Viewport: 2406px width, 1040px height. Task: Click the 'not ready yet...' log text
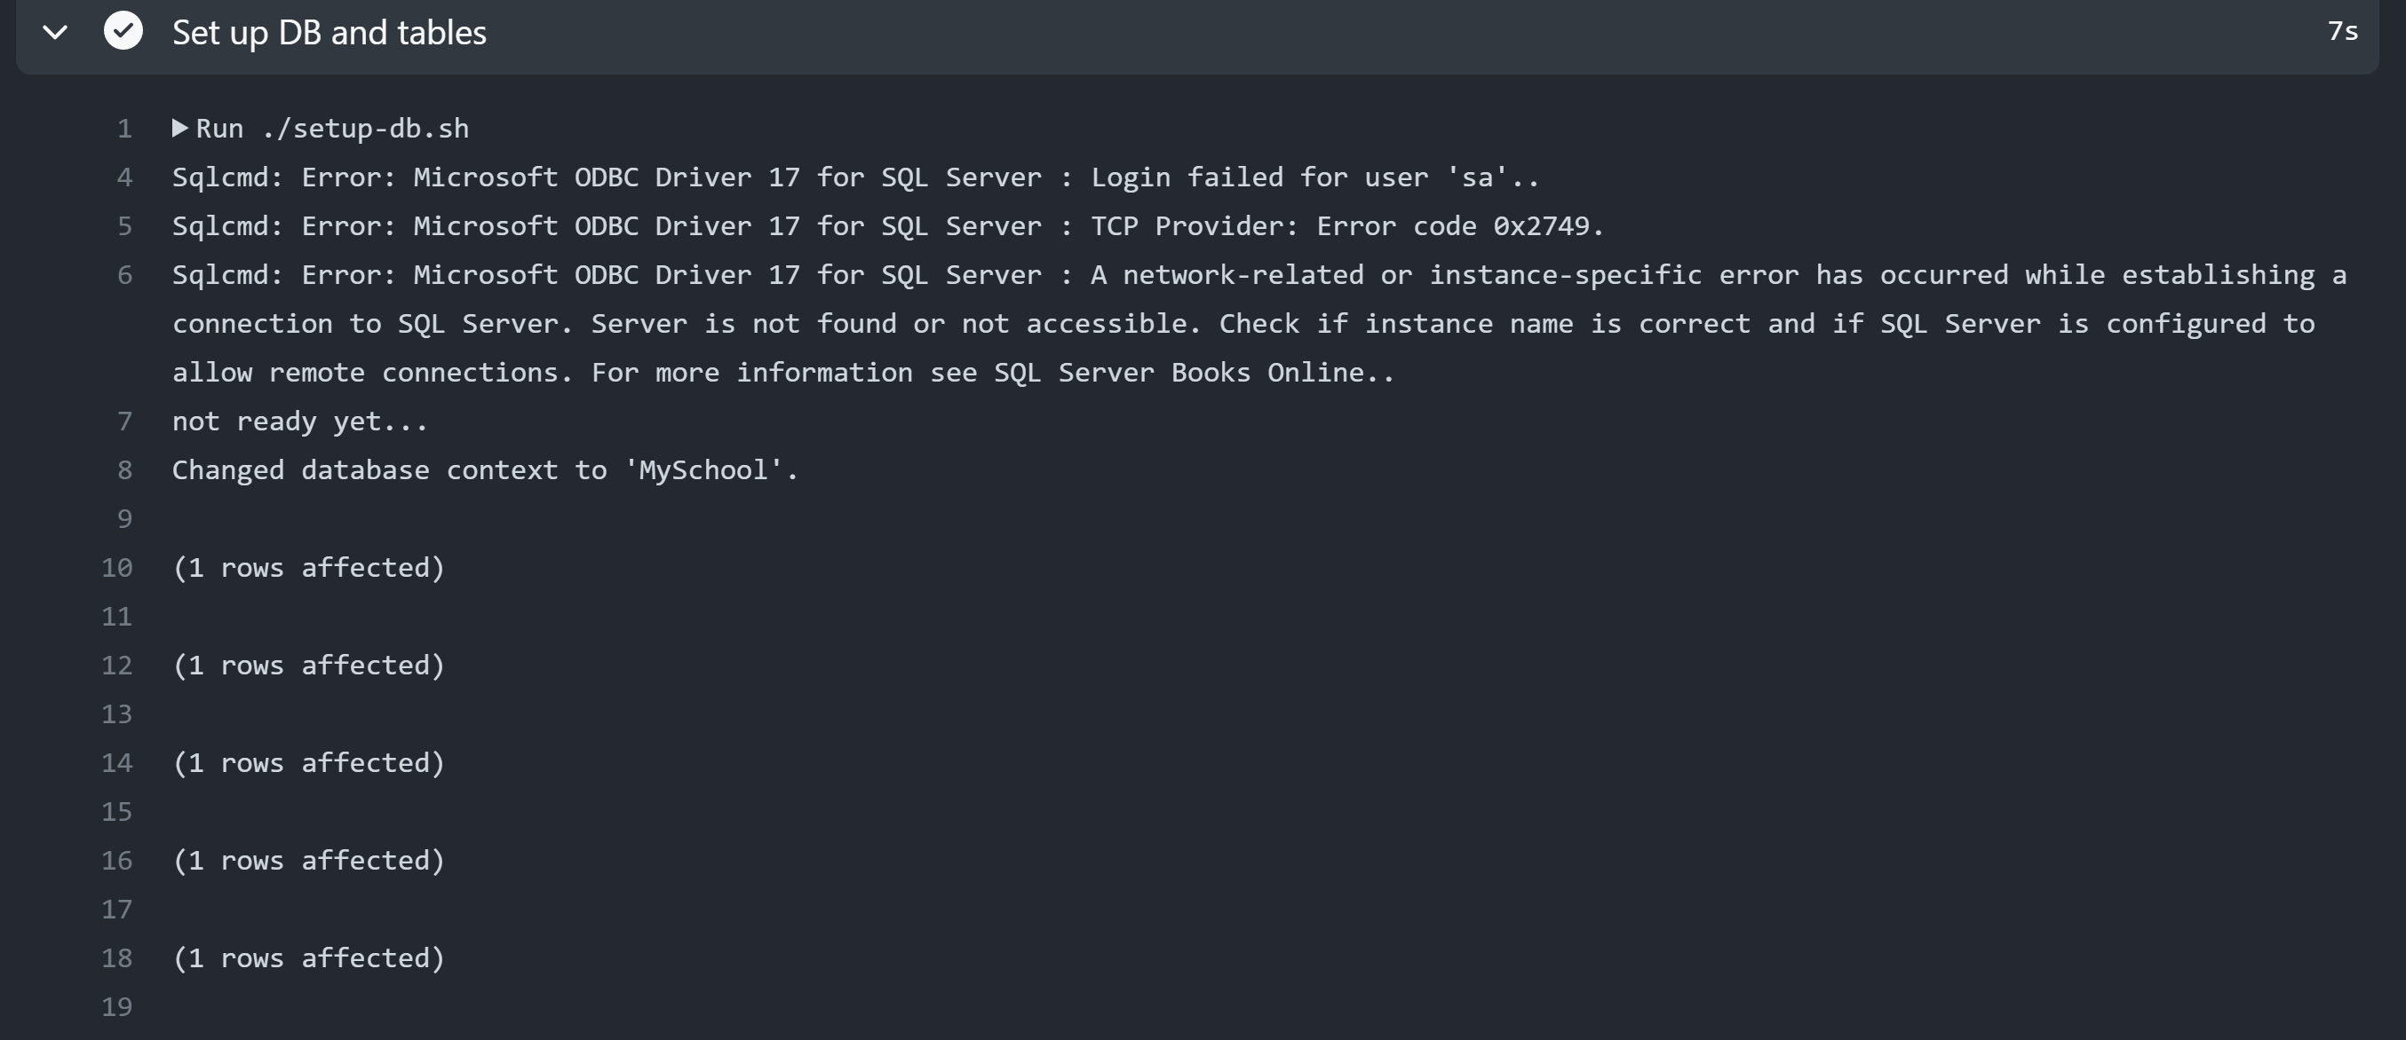300,422
